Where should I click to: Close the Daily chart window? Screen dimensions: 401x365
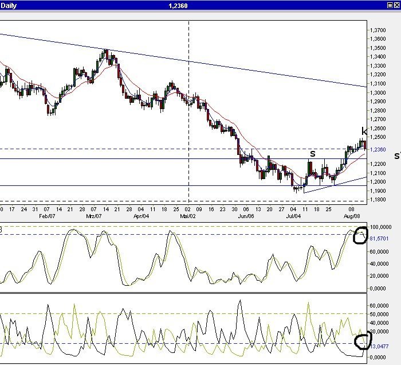(x=396, y=5)
